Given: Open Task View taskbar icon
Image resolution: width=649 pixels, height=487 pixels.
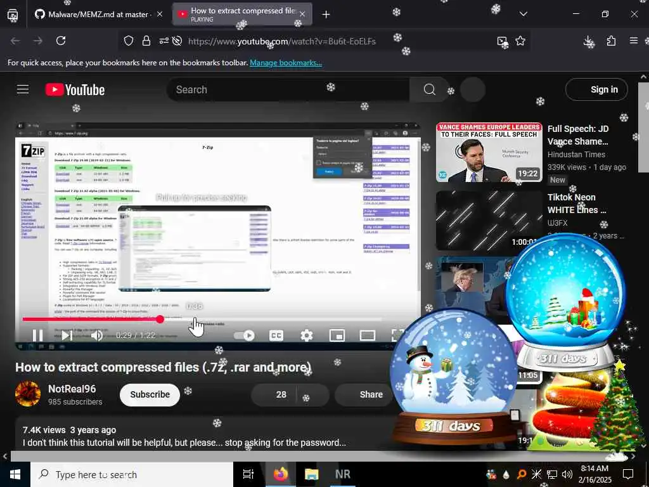Looking at the screenshot, I should point(248,474).
